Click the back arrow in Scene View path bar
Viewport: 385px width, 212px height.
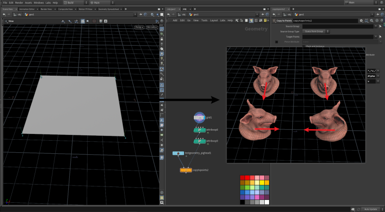coord(4,14)
